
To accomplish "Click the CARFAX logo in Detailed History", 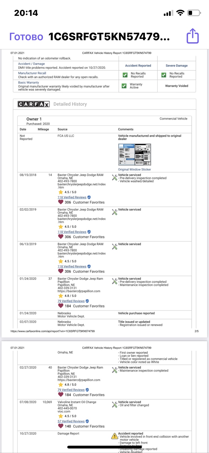I will (34, 104).
